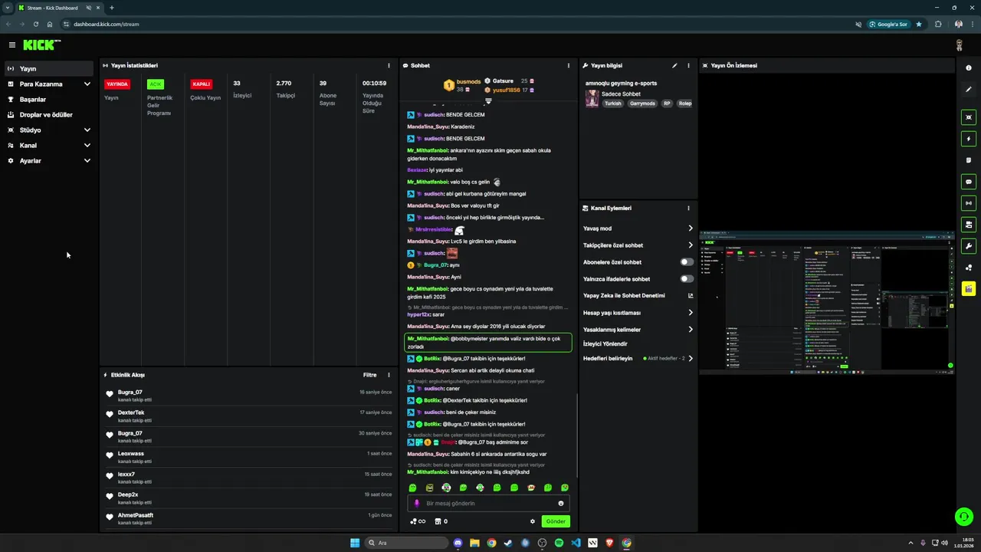
Task: Open the hamburger menu beside the Kick logo
Action: pos(12,45)
